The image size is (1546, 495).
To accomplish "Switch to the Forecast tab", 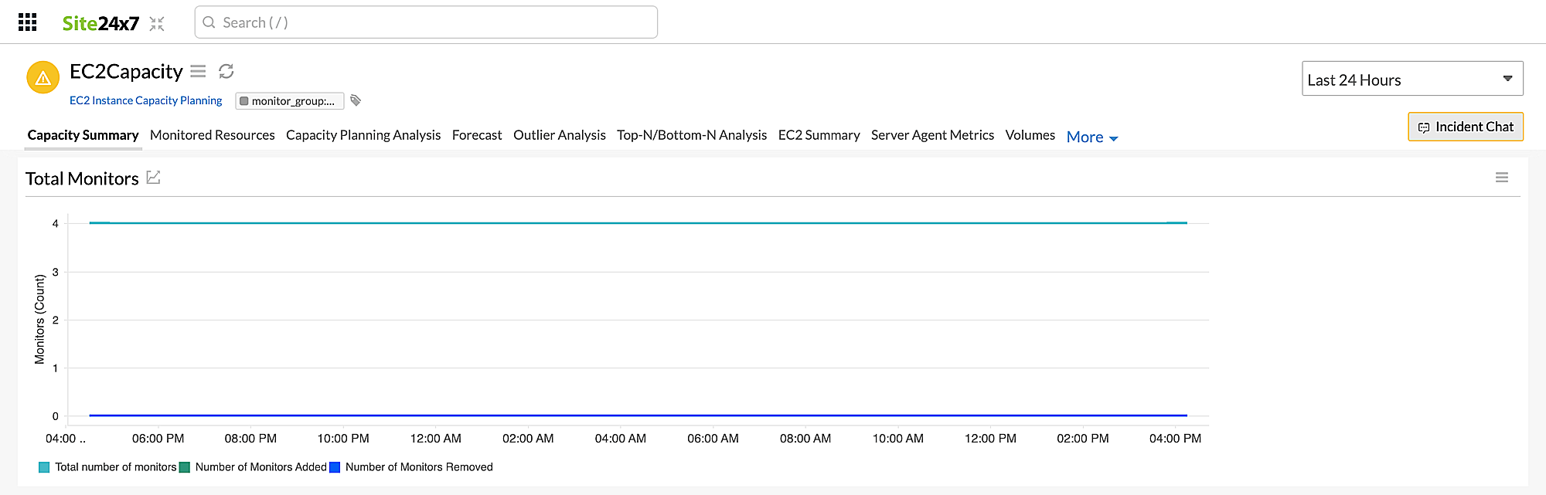I will coord(476,135).
